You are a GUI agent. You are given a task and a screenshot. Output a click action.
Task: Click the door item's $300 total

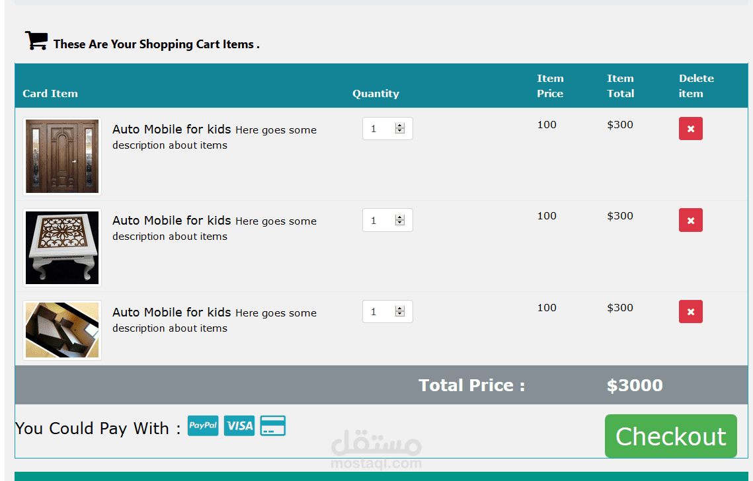tap(620, 125)
